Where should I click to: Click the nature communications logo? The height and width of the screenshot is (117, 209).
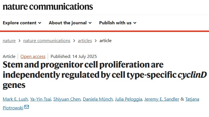tap(48, 7)
